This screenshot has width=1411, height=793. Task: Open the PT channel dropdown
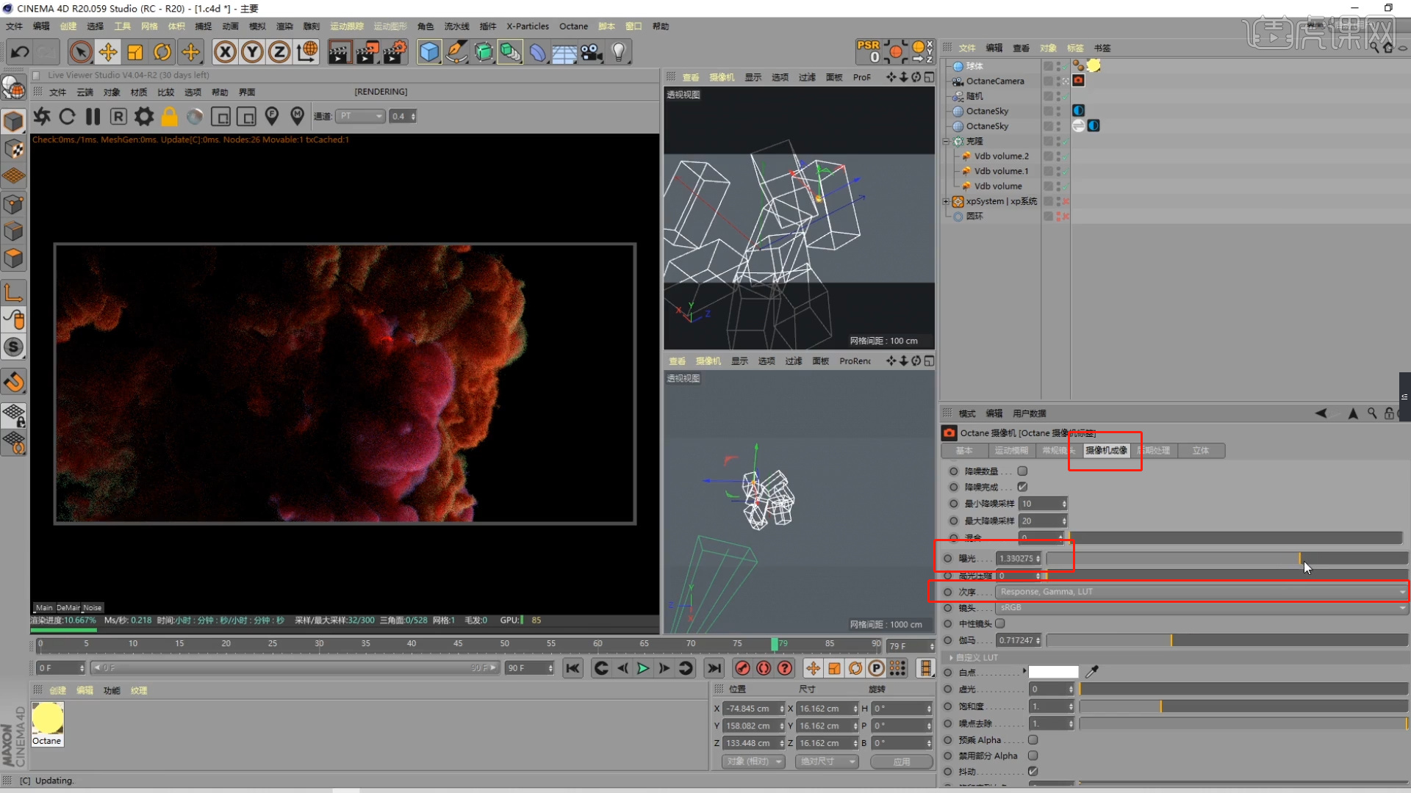(360, 116)
